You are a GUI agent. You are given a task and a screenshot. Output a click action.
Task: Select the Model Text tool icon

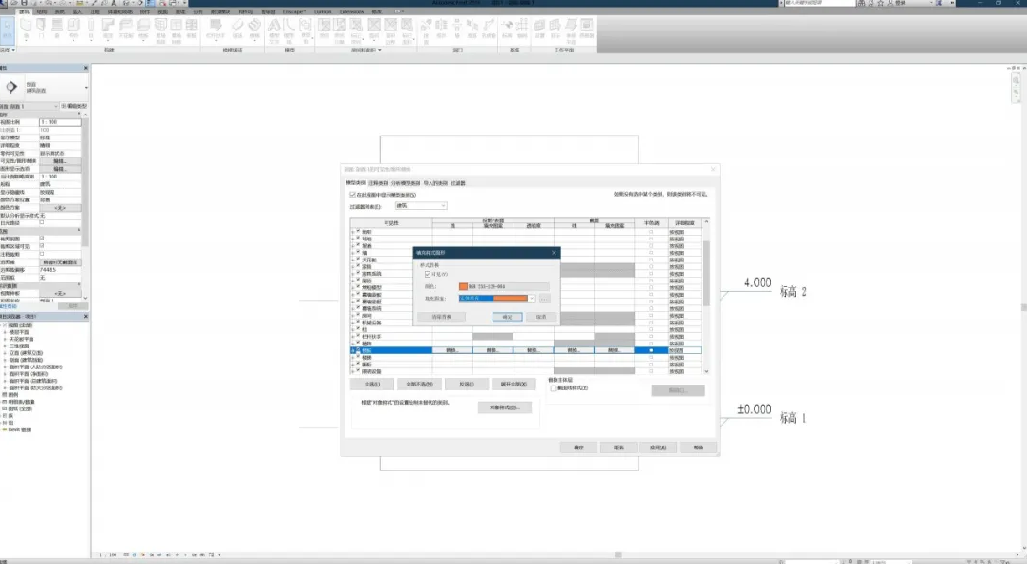coord(274,29)
